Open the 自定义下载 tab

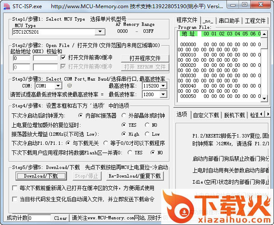(206, 115)
